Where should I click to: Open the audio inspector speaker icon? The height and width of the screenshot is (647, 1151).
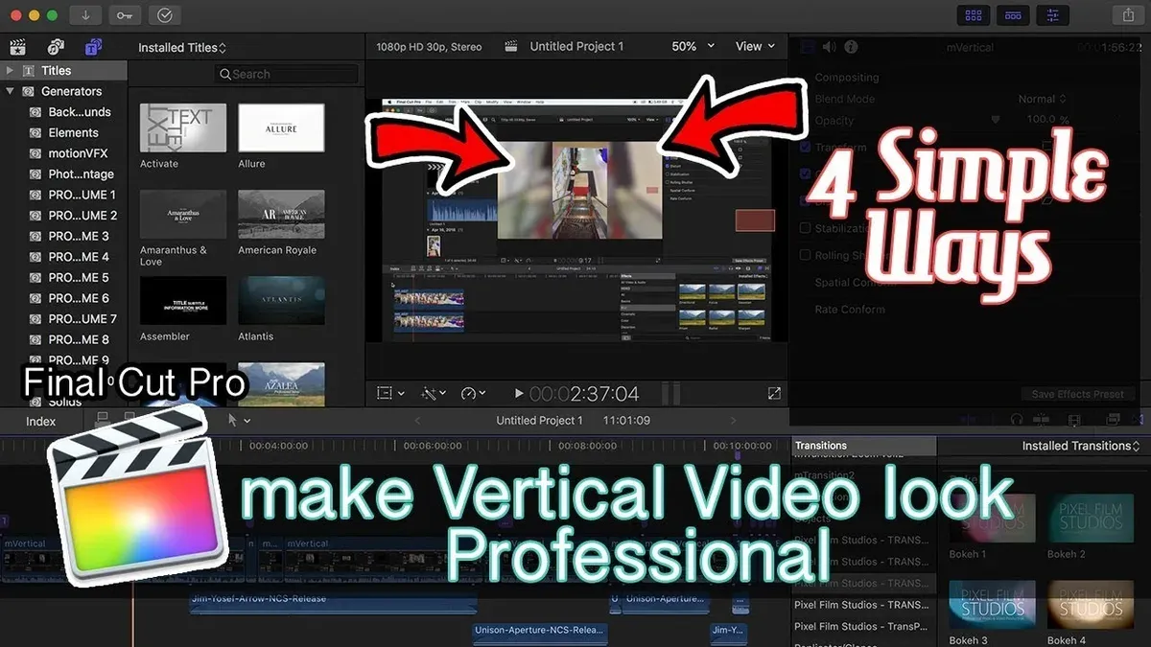pyautogui.click(x=829, y=46)
